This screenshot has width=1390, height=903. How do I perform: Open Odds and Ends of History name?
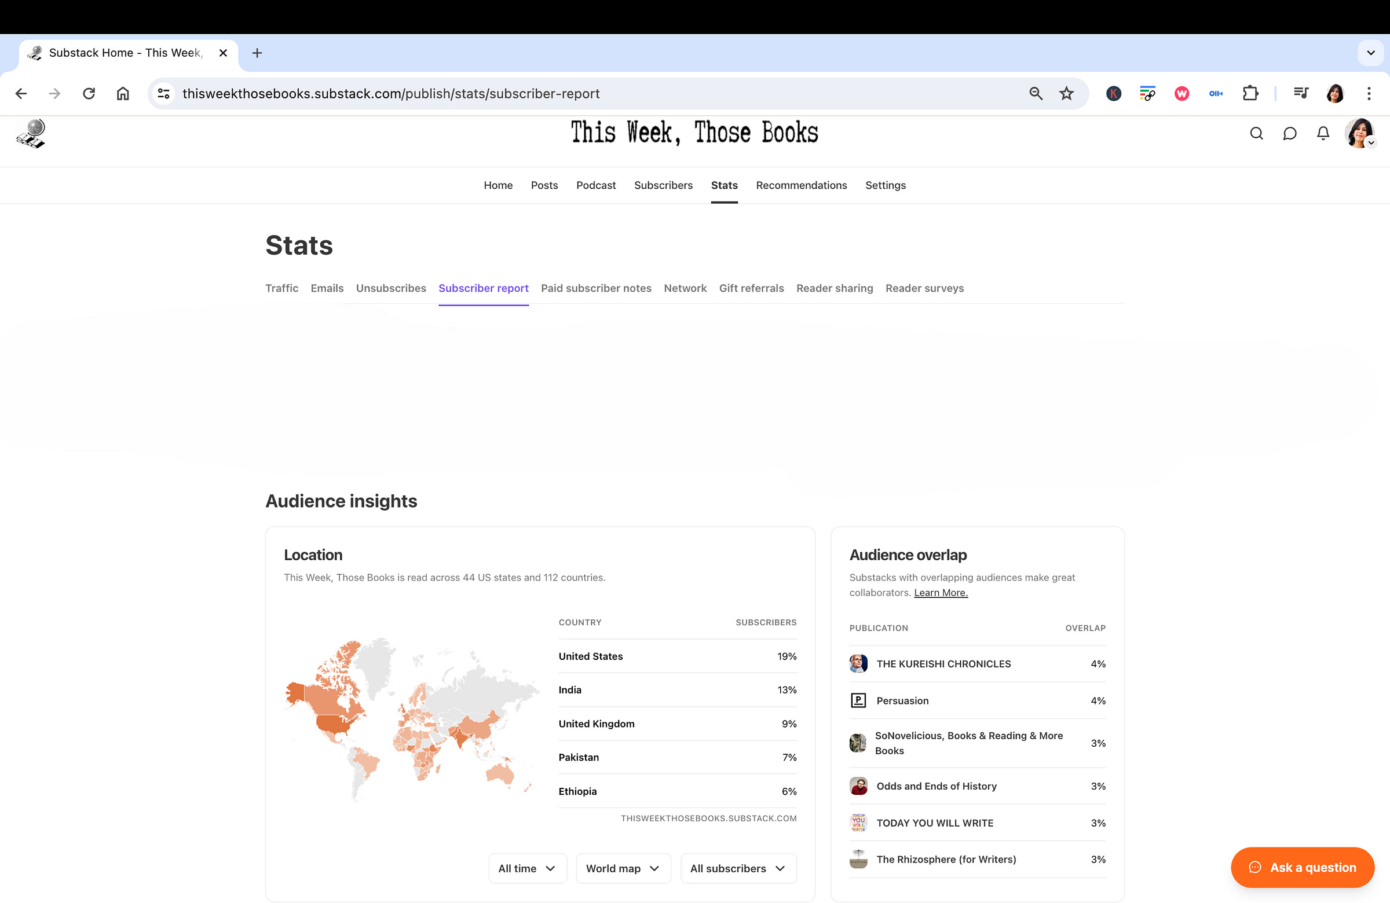(x=936, y=785)
